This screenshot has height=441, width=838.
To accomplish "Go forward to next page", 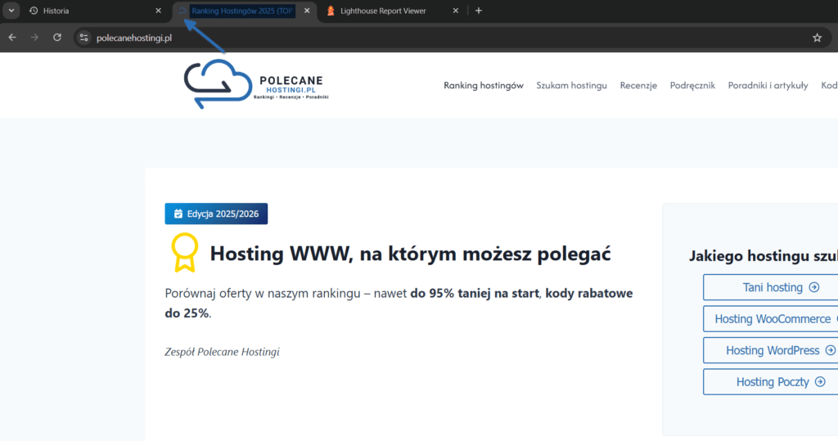I will click(x=34, y=38).
